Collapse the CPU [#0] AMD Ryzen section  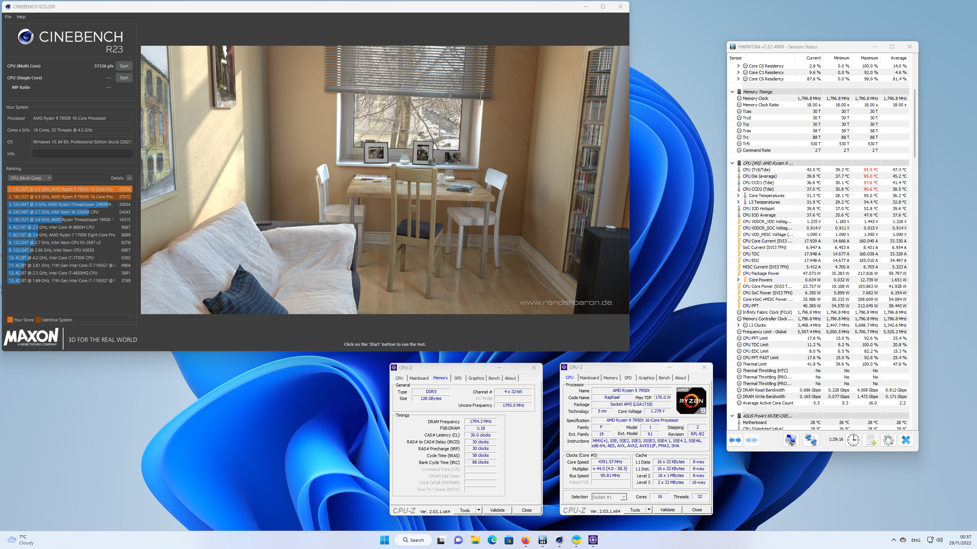732,163
